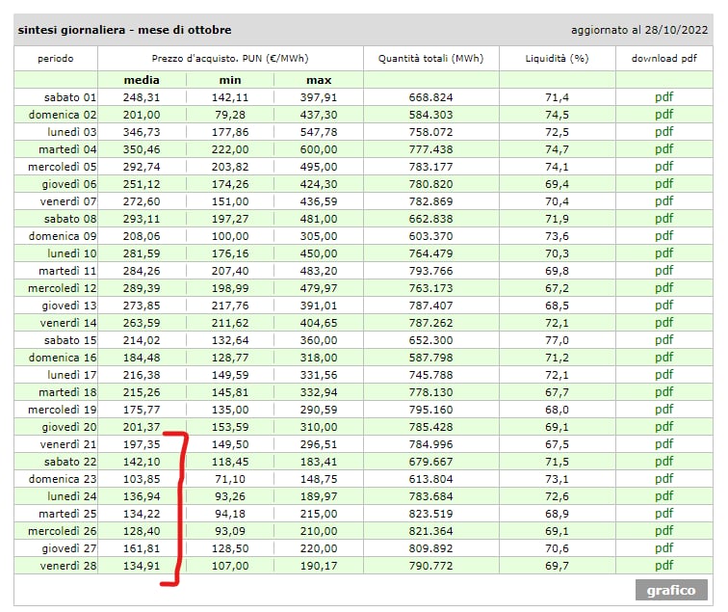Image resolution: width=728 pixels, height=612 pixels.
Task: Open pdf for martedì 04
Action: point(663,149)
